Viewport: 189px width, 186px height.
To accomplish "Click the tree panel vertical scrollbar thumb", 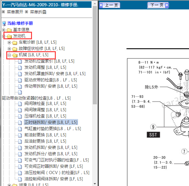I will (95, 55).
